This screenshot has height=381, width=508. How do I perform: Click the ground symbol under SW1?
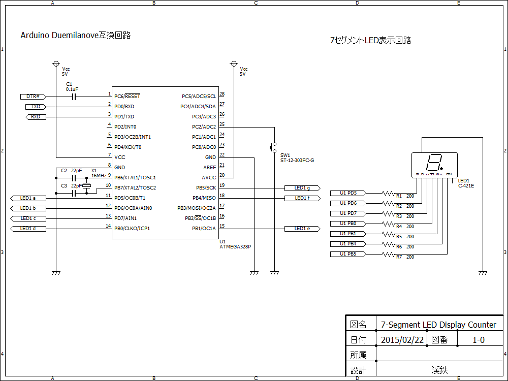click(275, 272)
